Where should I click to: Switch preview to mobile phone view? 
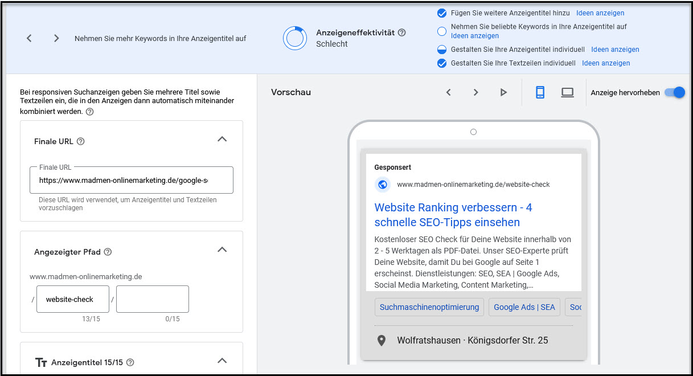coord(540,92)
